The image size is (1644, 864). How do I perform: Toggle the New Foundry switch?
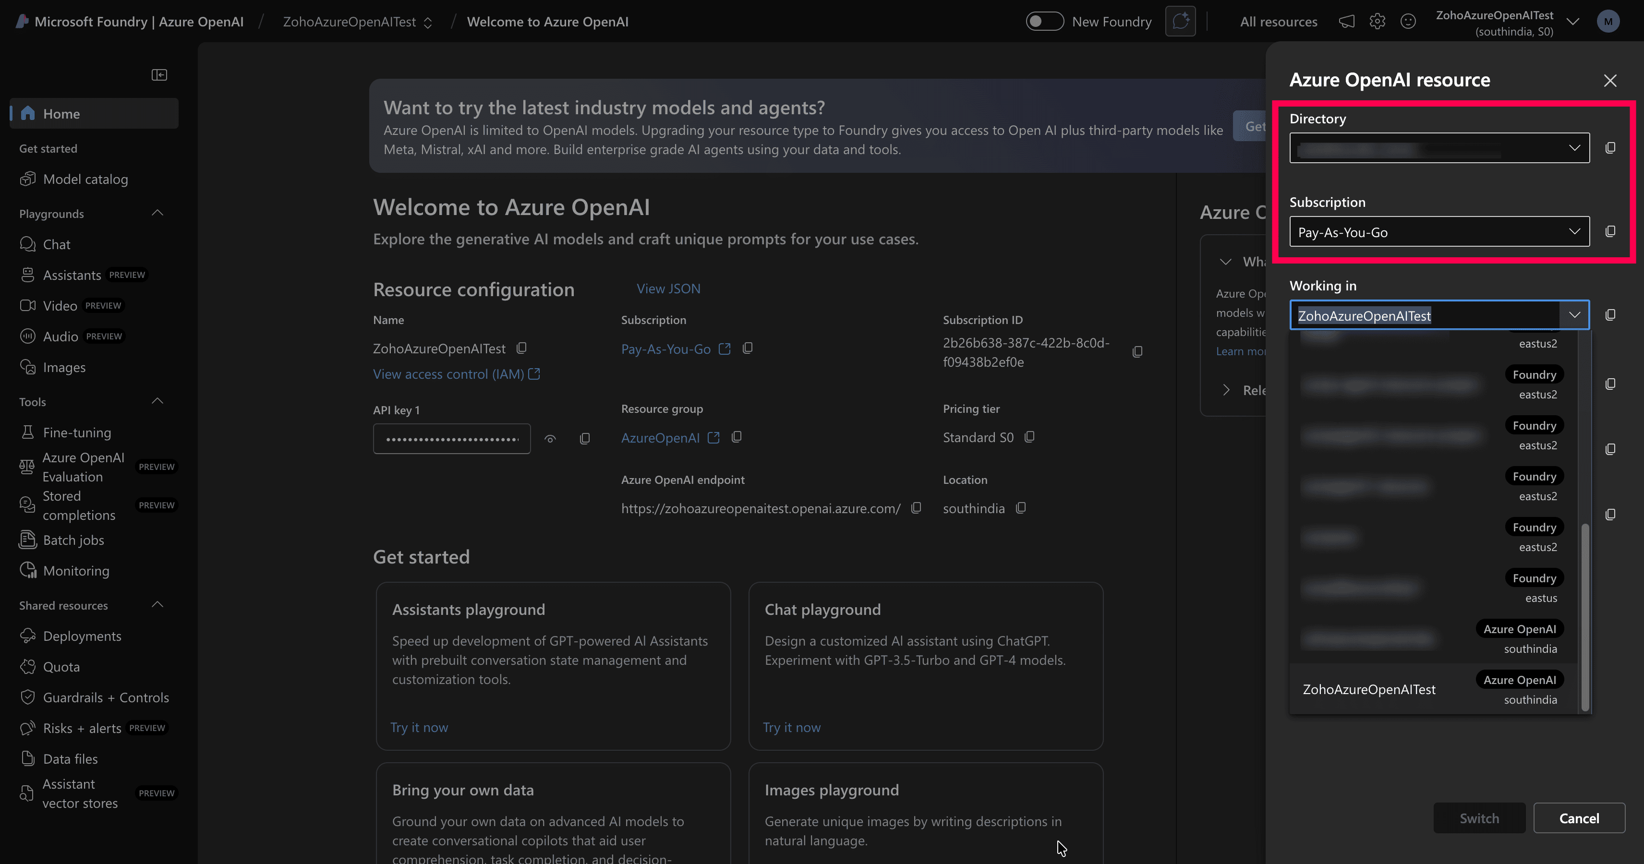tap(1044, 22)
